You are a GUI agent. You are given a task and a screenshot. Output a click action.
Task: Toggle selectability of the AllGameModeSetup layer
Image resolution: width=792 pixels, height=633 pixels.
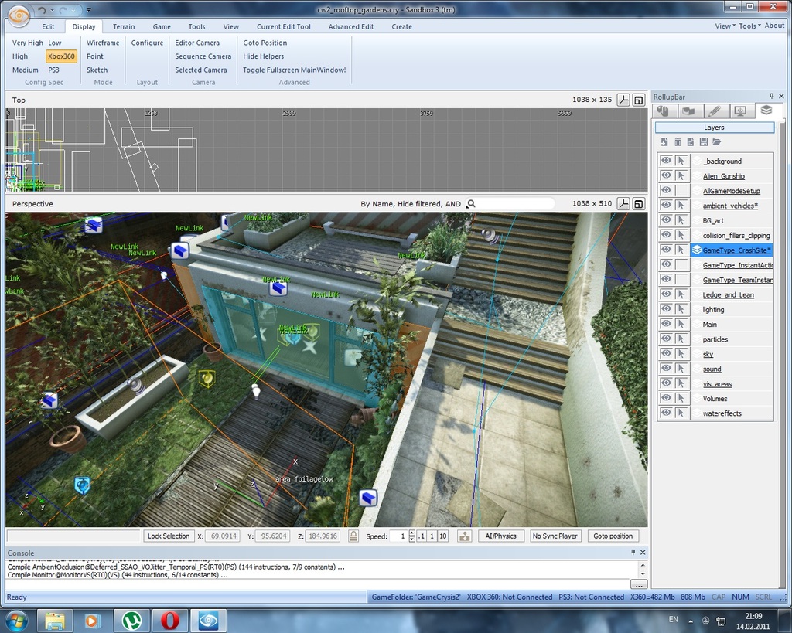pos(681,191)
